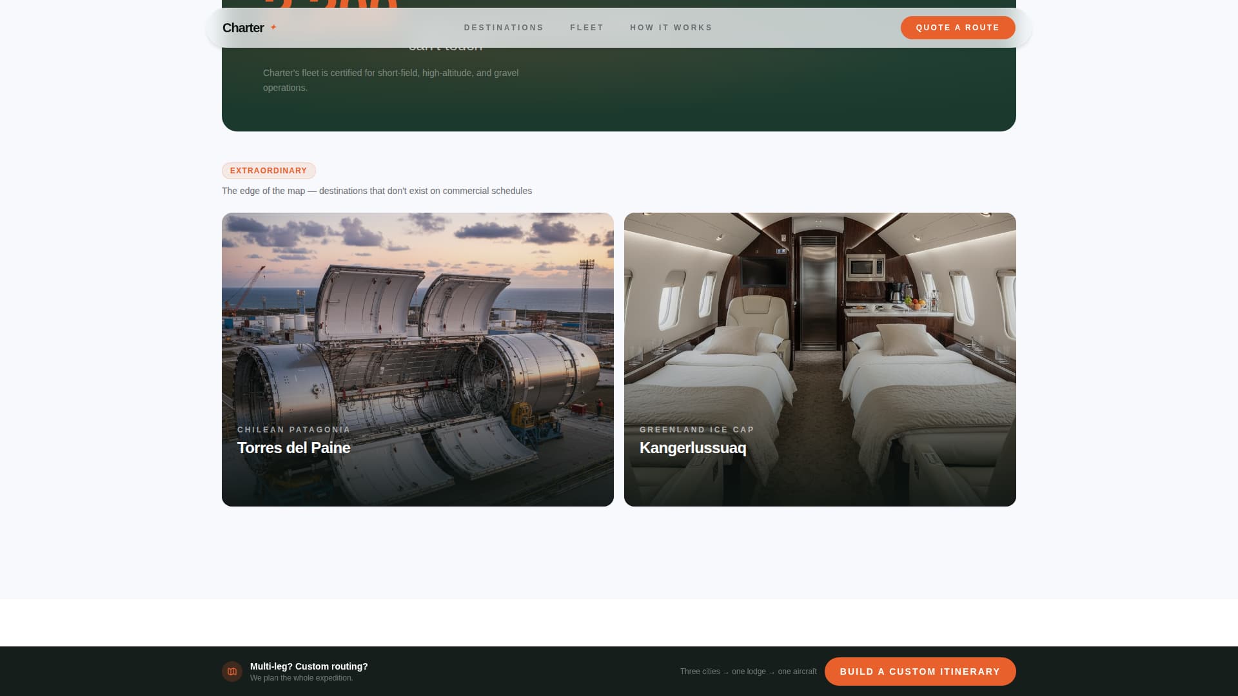Screen dimensions: 1238x696
Task: Click the Multi-leg? Custom routing? heading
Action: pos(309,666)
